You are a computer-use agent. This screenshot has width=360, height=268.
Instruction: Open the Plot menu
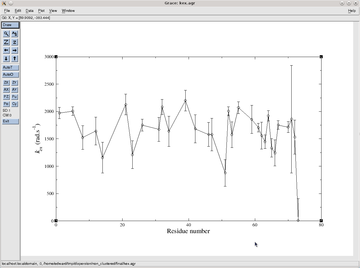[41, 11]
